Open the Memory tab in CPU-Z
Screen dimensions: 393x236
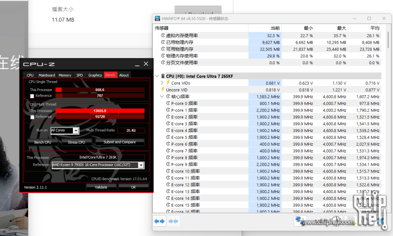pos(65,75)
